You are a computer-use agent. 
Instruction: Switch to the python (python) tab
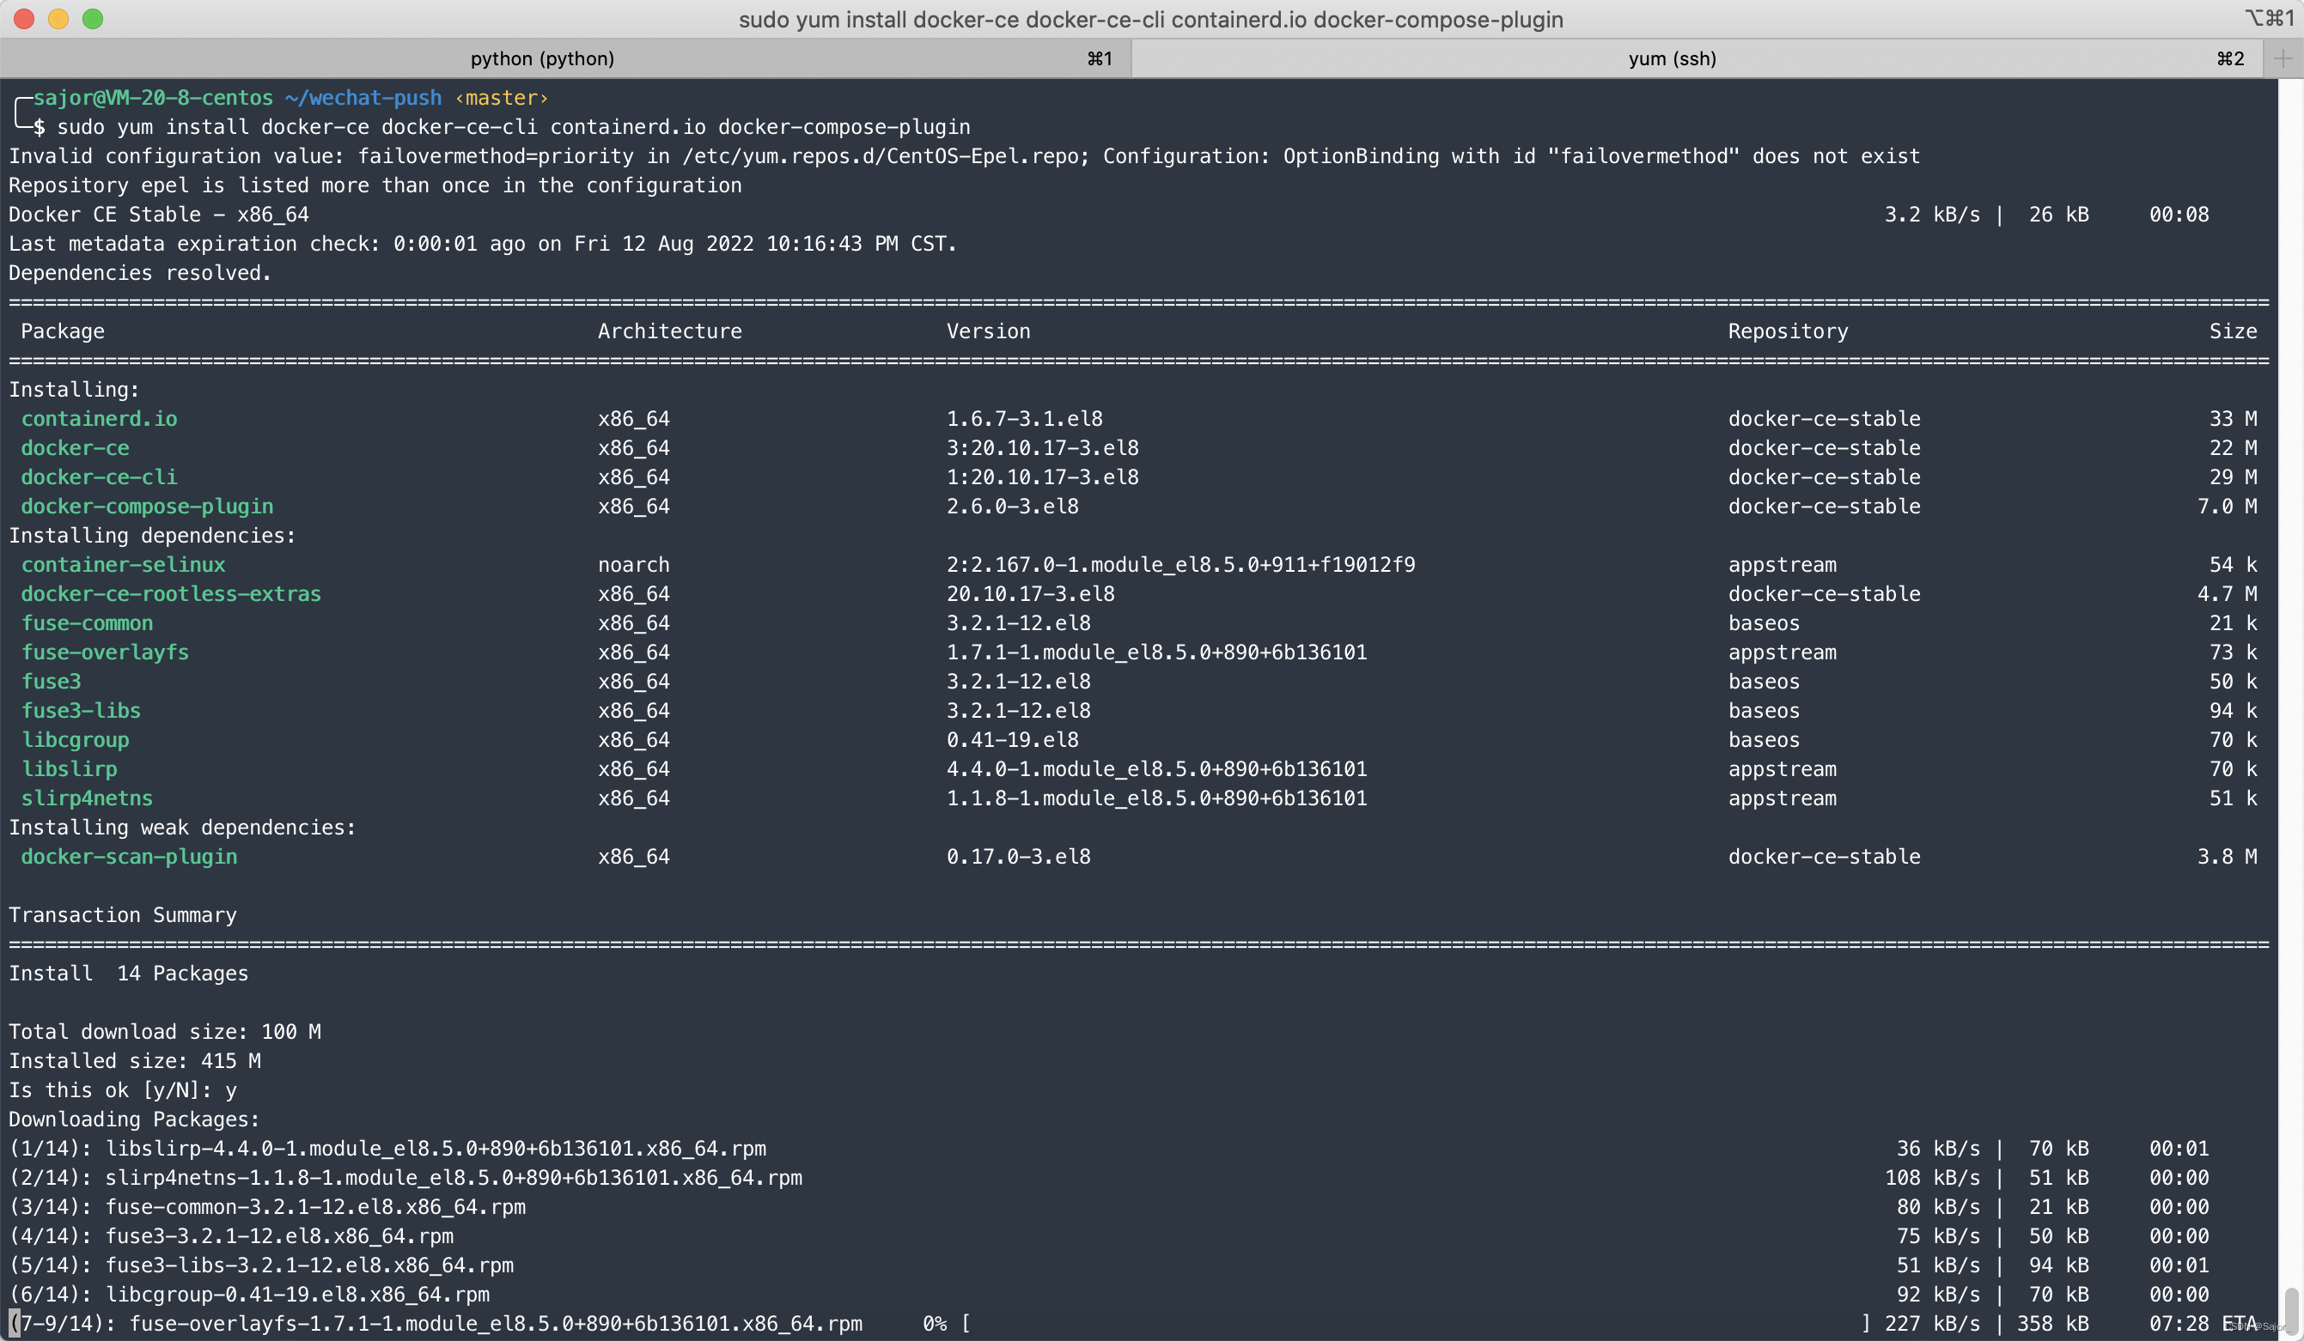(x=542, y=58)
